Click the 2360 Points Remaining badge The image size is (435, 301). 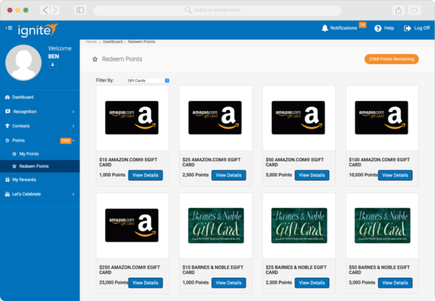coord(391,59)
